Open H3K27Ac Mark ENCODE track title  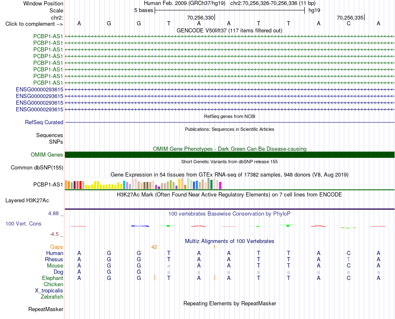tap(230, 195)
